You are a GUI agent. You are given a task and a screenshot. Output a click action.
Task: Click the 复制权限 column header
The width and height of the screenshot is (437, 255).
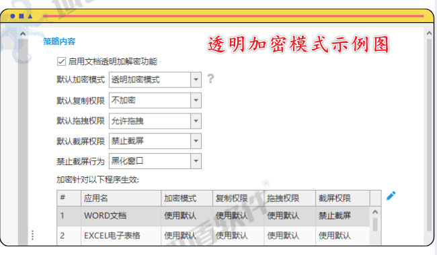click(x=238, y=198)
